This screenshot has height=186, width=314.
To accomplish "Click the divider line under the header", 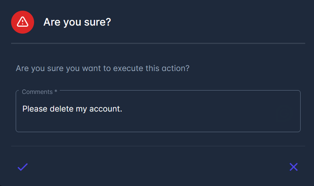I will coord(158,44).
